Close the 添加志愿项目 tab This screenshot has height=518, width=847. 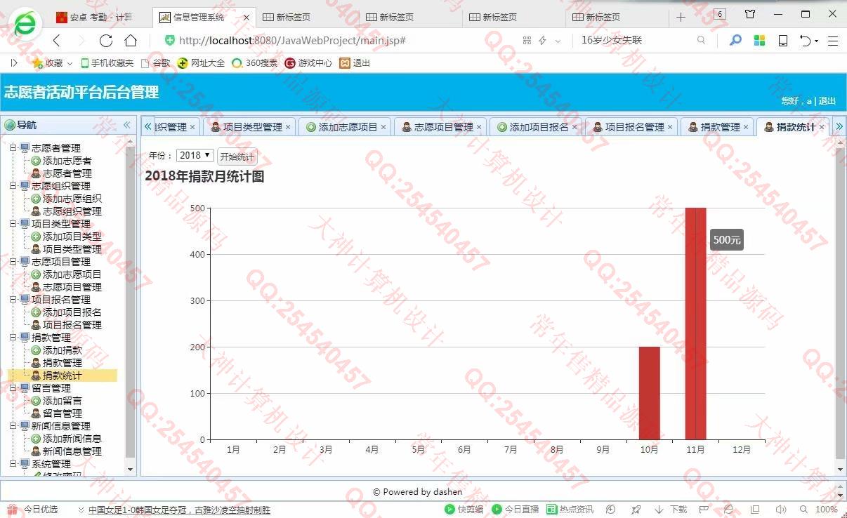(383, 127)
